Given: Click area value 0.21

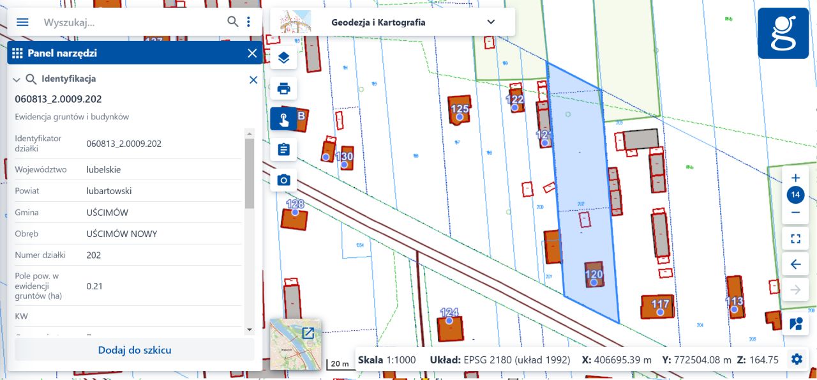Looking at the screenshot, I should point(94,286).
